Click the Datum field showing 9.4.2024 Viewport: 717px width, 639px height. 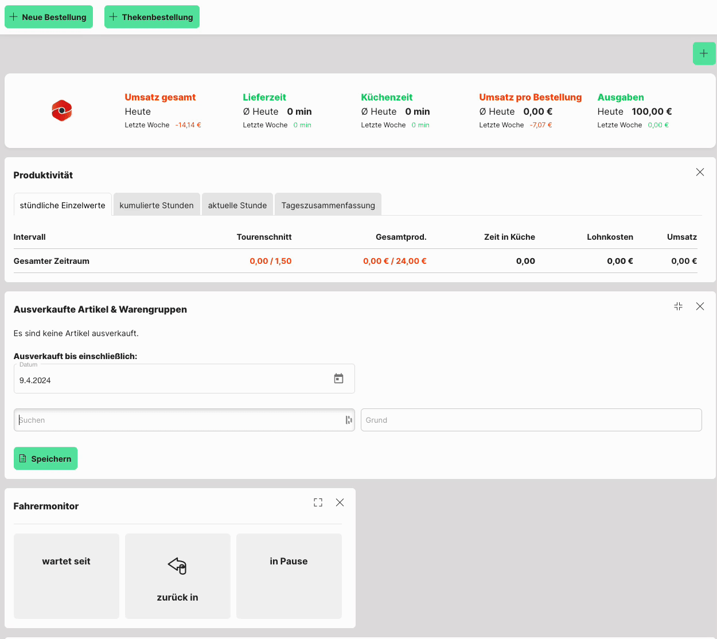[x=172, y=380]
